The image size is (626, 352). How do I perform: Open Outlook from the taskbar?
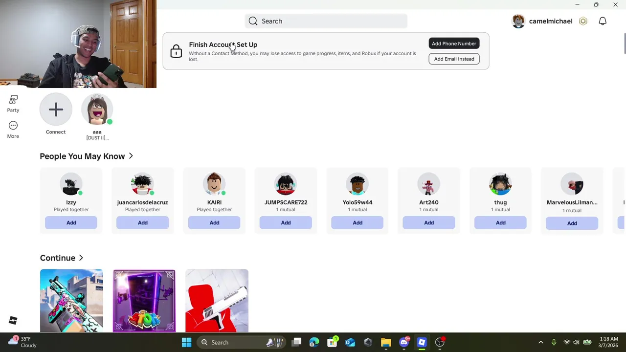[350, 342]
